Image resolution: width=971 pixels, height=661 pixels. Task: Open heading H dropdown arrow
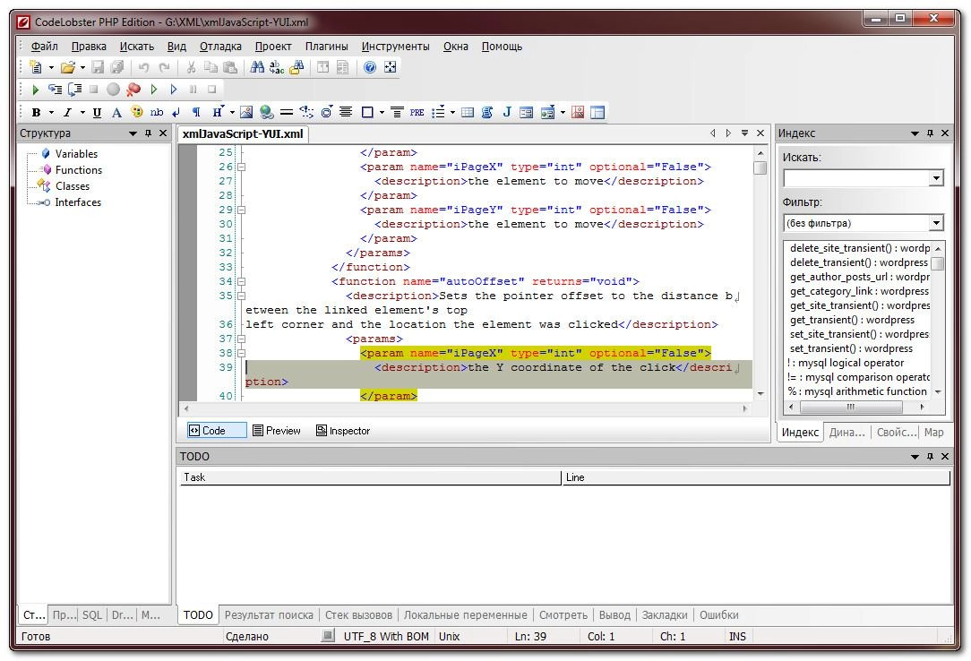(x=232, y=113)
